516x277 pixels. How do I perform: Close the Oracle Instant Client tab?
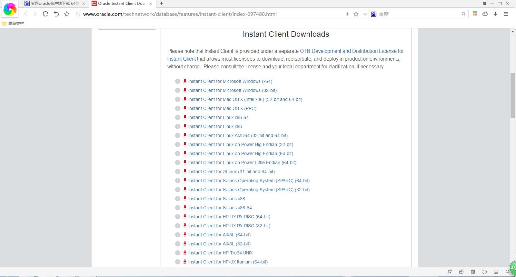coord(151,4)
